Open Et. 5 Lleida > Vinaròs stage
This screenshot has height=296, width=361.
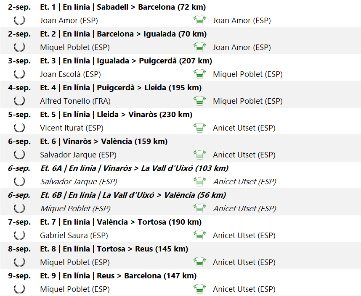coord(116,115)
